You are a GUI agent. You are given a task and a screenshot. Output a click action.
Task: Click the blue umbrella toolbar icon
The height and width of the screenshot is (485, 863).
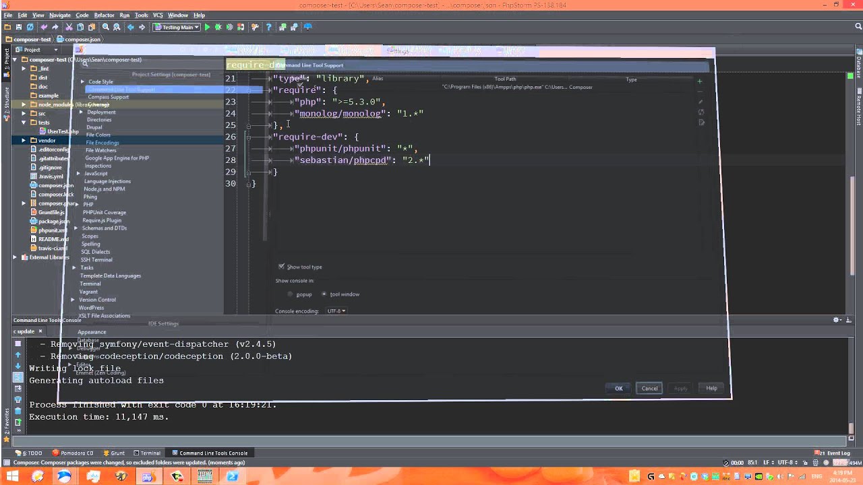(308, 27)
